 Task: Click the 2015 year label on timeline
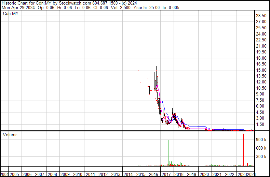pos(141,174)
